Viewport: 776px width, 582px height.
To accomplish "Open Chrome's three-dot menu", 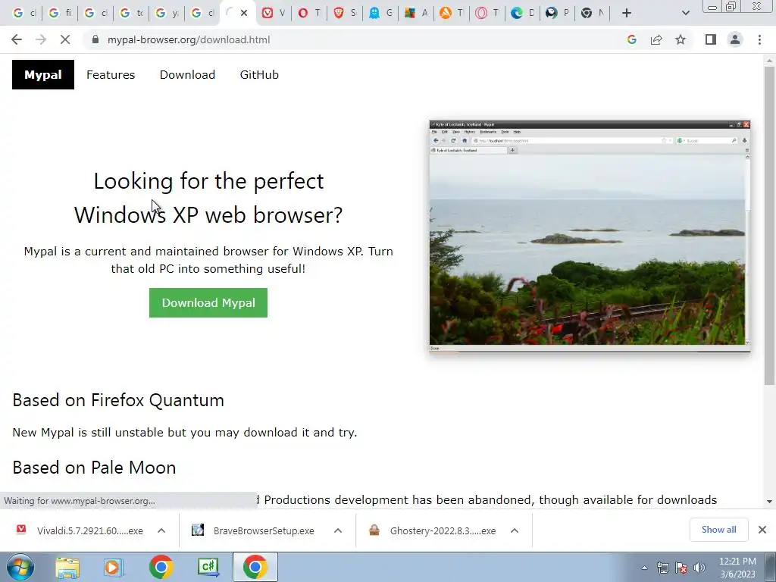I will 759,39.
